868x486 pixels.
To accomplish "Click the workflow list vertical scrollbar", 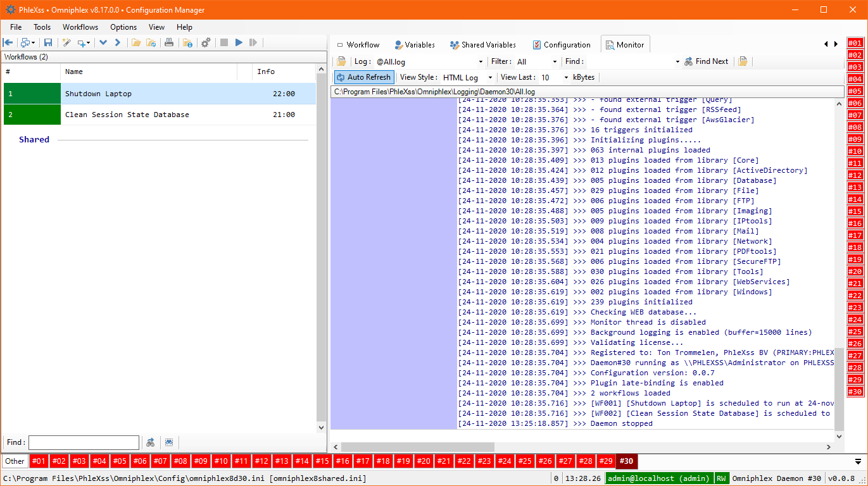I will pos(322,249).
